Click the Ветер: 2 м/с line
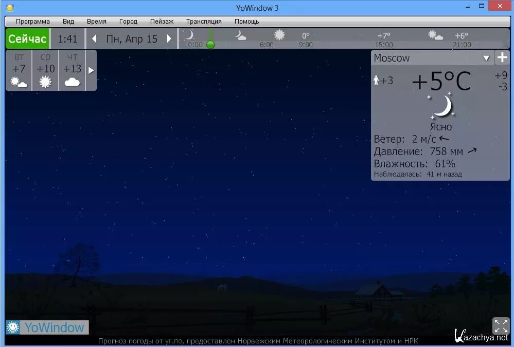 (411, 139)
